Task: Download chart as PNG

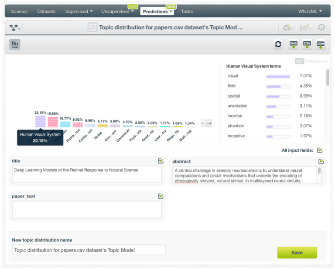Action: [x=293, y=44]
